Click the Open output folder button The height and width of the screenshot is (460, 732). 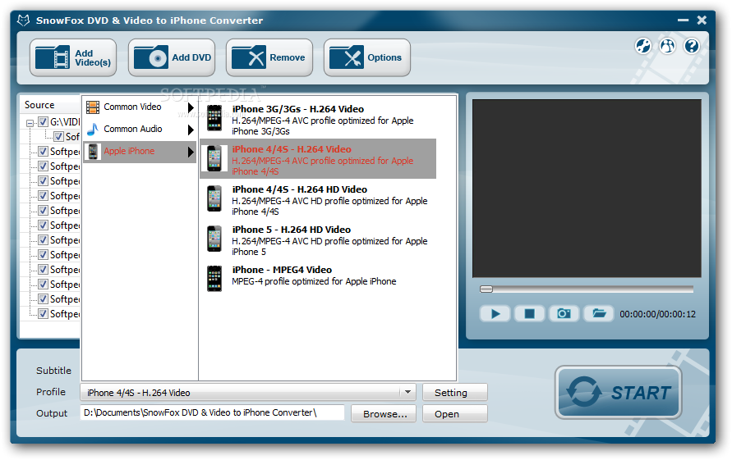(454, 413)
